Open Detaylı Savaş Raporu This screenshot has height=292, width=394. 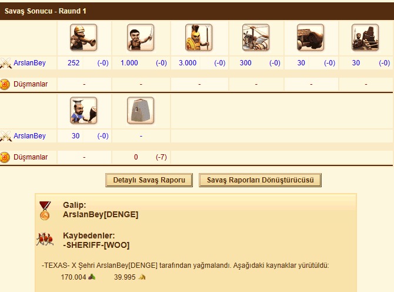(149, 180)
